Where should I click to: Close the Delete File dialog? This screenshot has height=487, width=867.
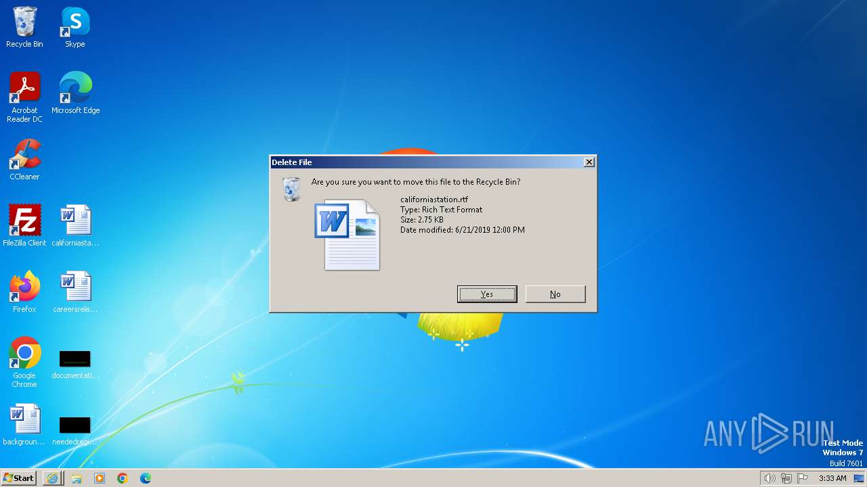[x=589, y=162]
